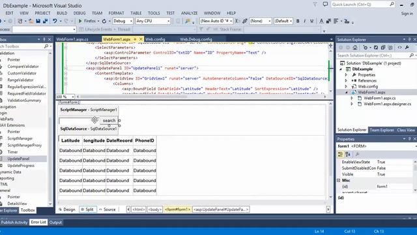417x235 pixels.
Task: Select the Timer control in Toolbox
Action: (12, 152)
